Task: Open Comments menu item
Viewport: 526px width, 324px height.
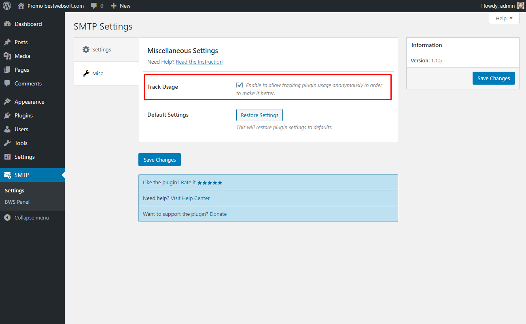Action: (32, 83)
